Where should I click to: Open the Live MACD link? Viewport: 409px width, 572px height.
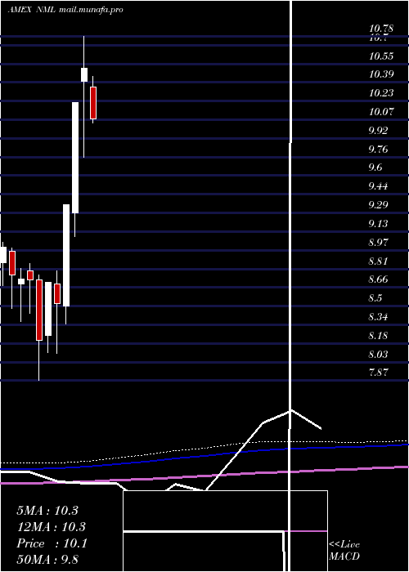pyautogui.click(x=344, y=550)
